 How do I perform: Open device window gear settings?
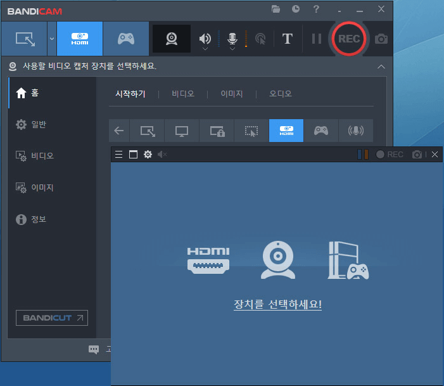pyautogui.click(x=148, y=155)
